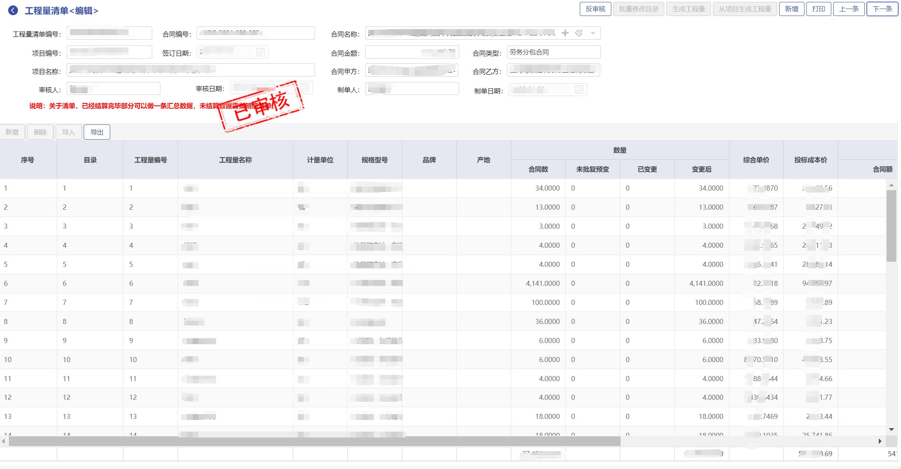Viewport: 901px width, 469px height.
Task: Click the back arrow icon beside 工程量清单
Action: click(13, 10)
